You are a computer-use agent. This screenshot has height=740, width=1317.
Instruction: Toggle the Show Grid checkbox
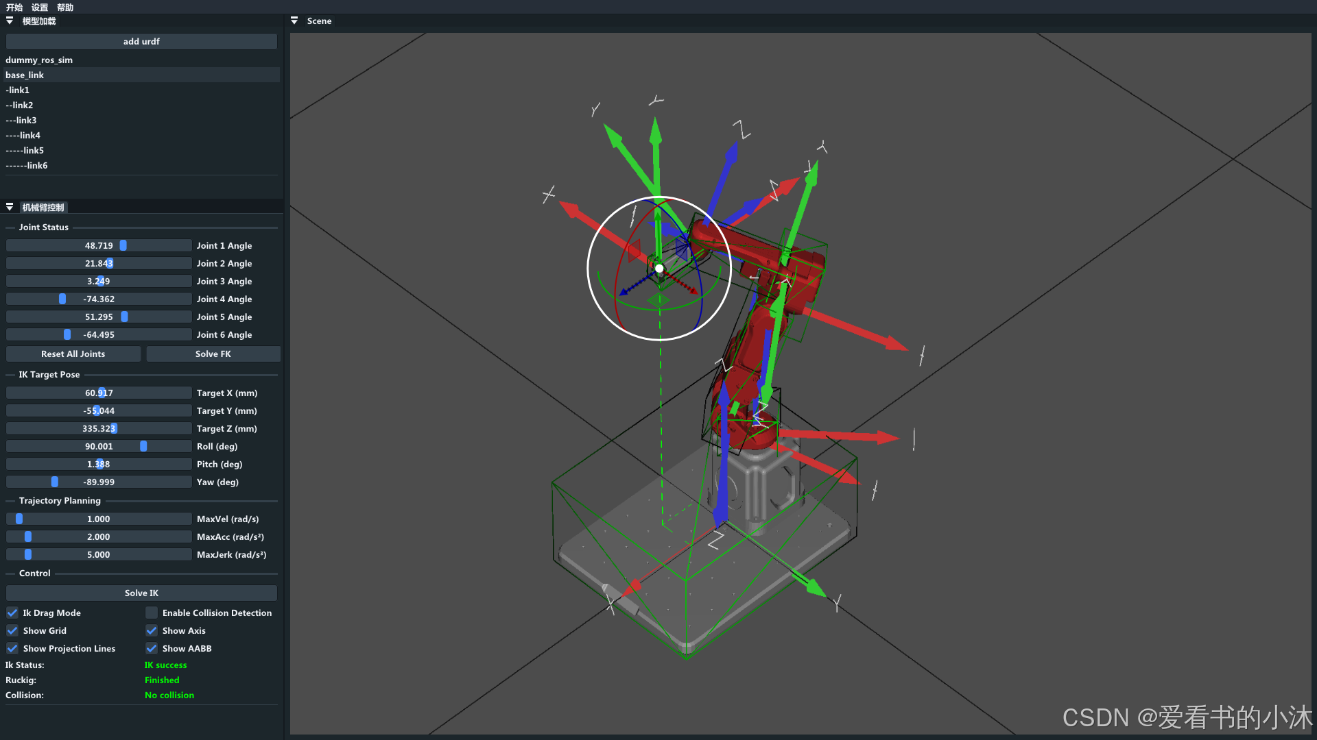[x=12, y=630]
